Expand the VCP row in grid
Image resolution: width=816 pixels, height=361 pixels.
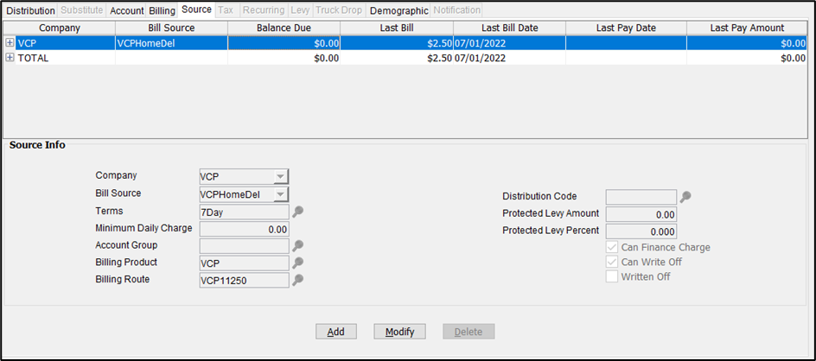tap(10, 42)
